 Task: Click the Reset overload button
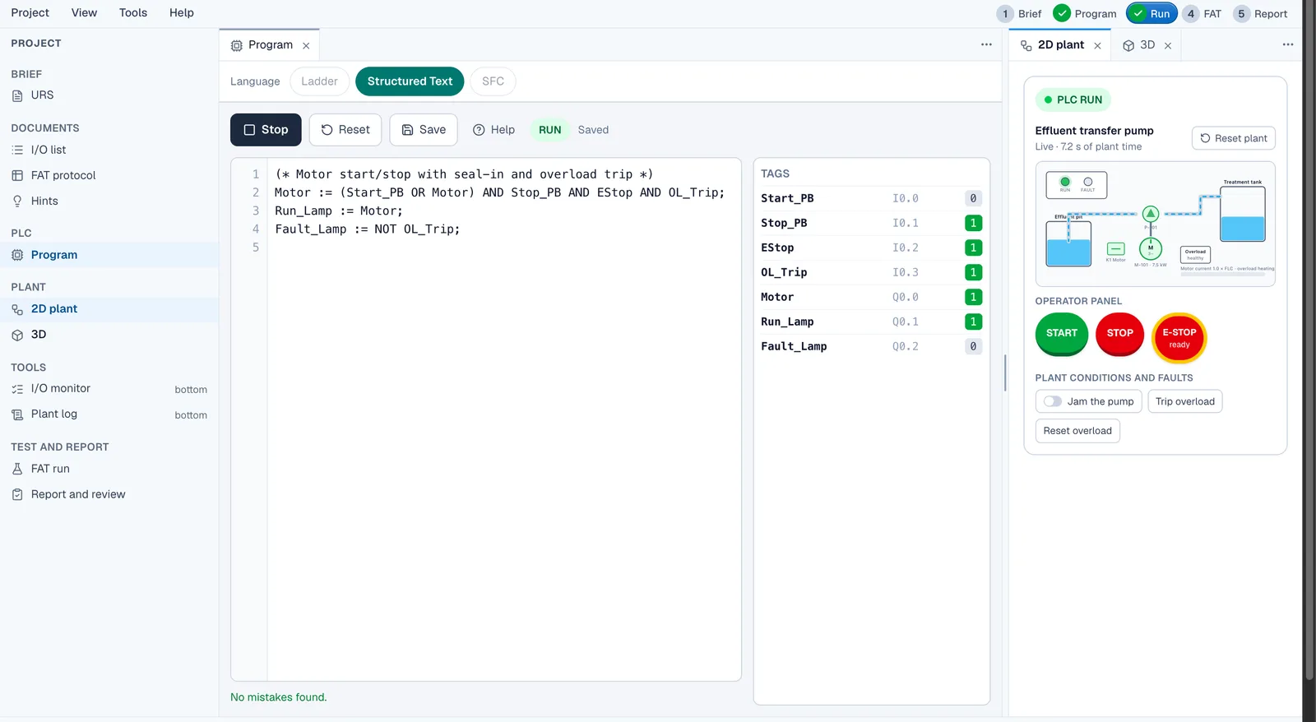[x=1077, y=431]
